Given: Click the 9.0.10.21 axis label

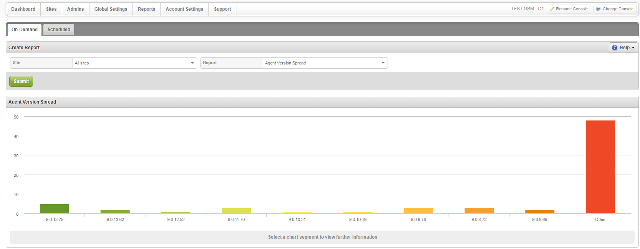Looking at the screenshot, I should click(x=297, y=219).
